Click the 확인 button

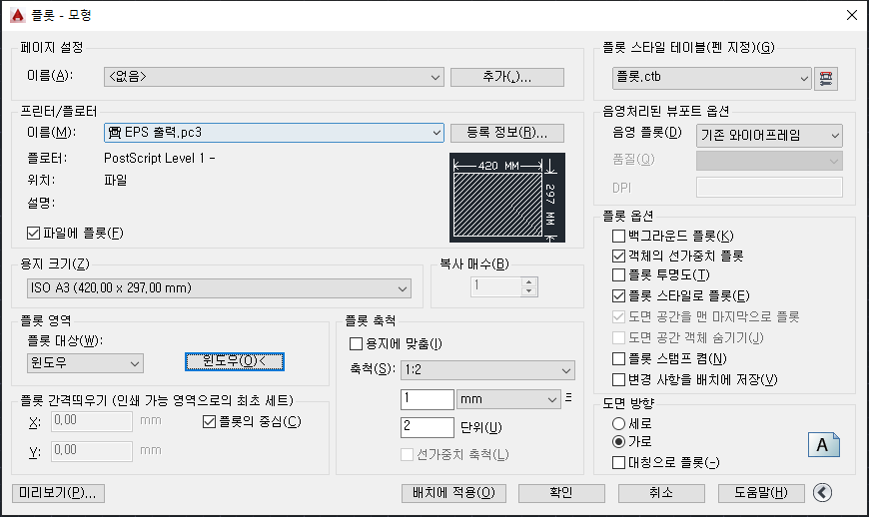click(x=561, y=493)
